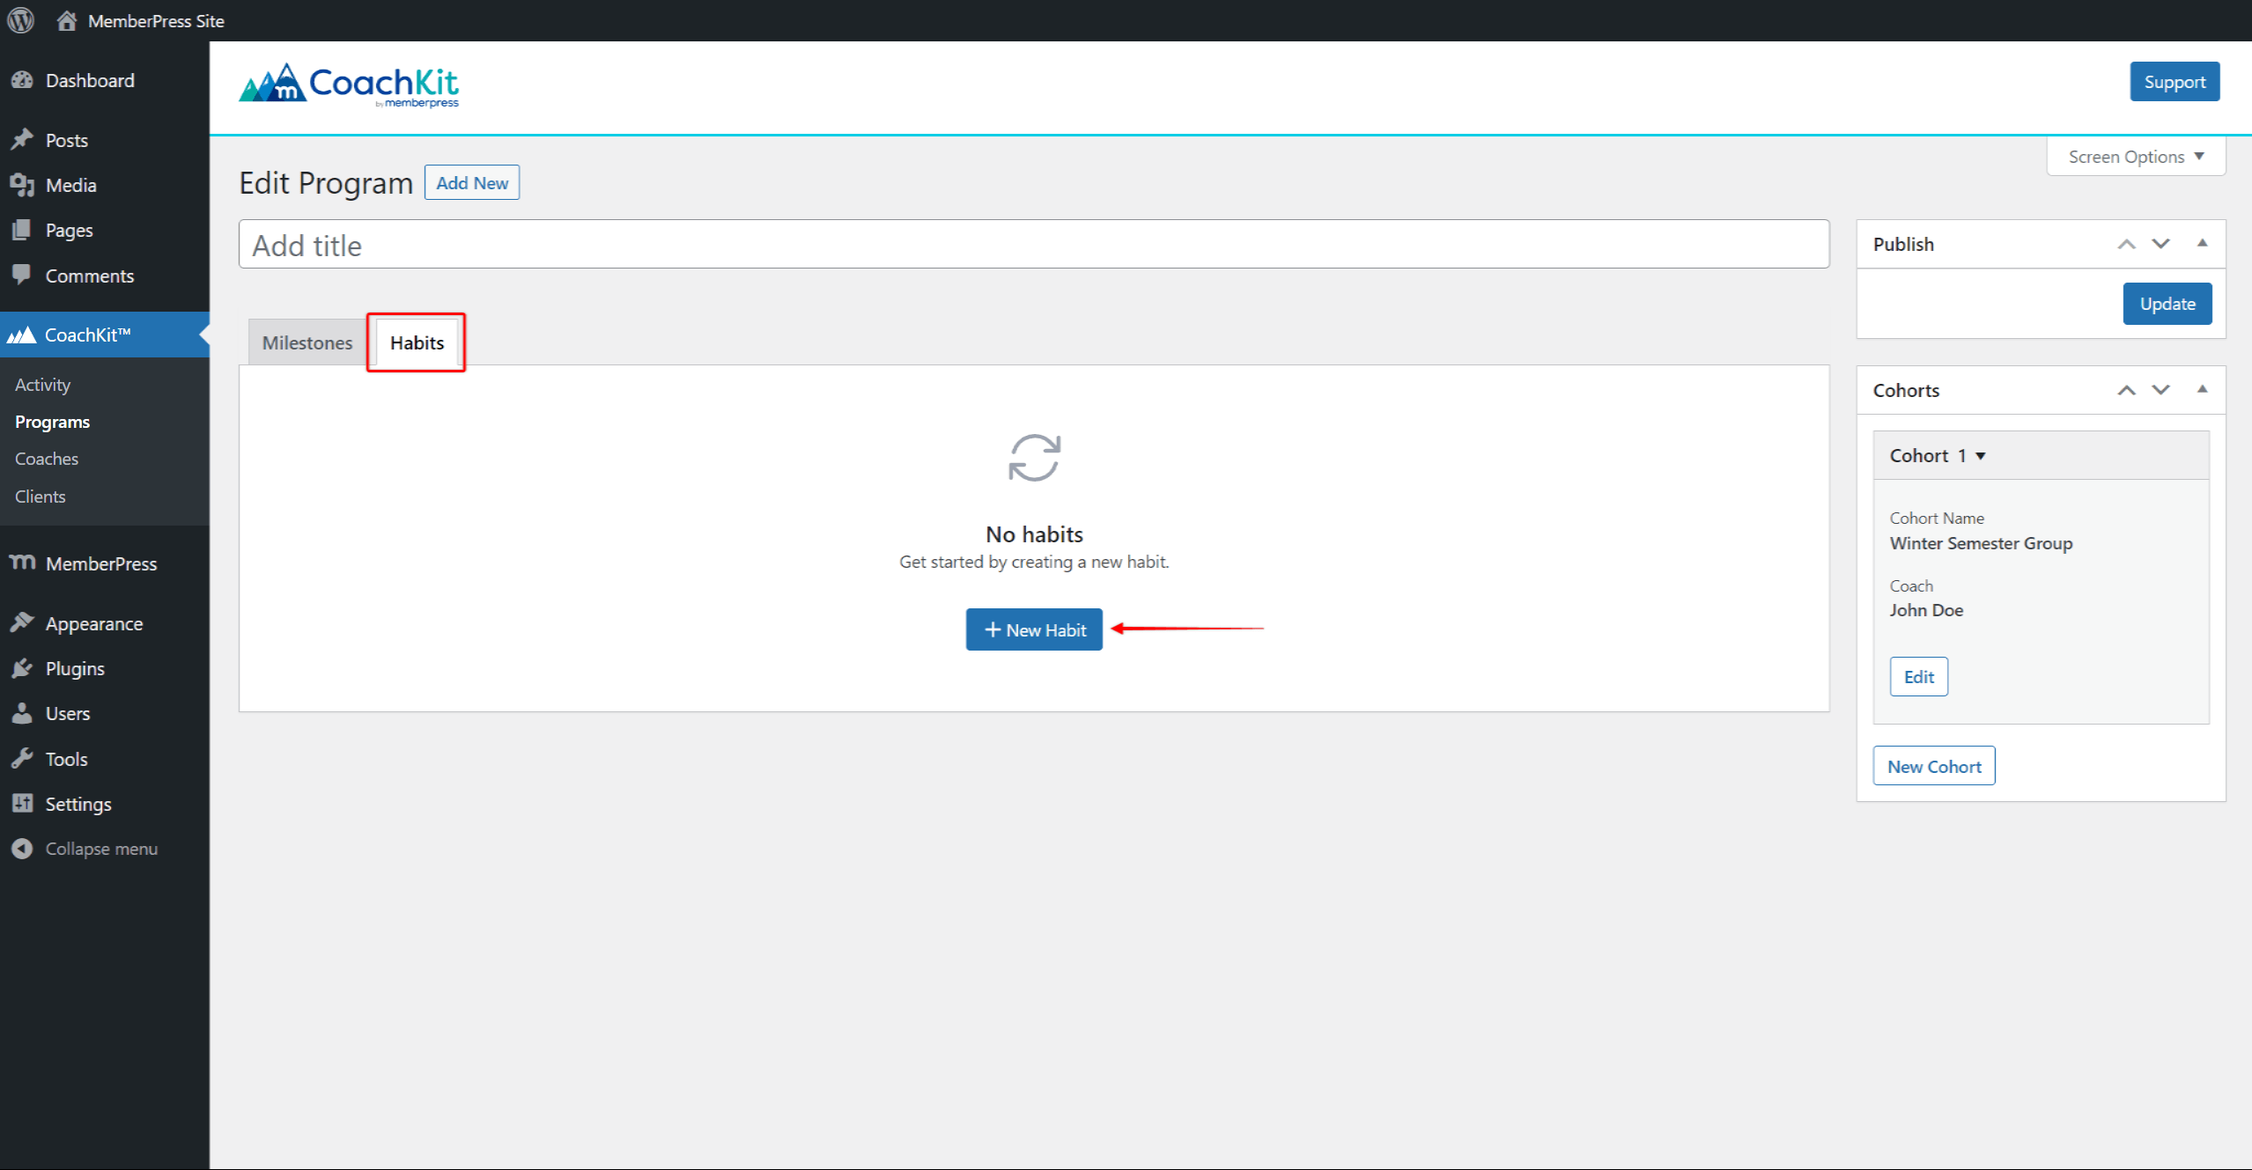The height and width of the screenshot is (1170, 2252).
Task: Click the MemberPress plugin icon
Action: tap(22, 563)
